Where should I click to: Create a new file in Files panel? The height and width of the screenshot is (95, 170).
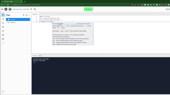(x=24, y=15)
